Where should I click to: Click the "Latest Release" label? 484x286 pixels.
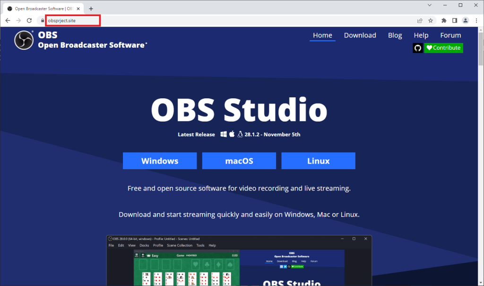click(x=196, y=134)
